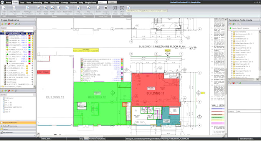Open the Templates ribbon tab
261x141 pixels.
point(55,3)
